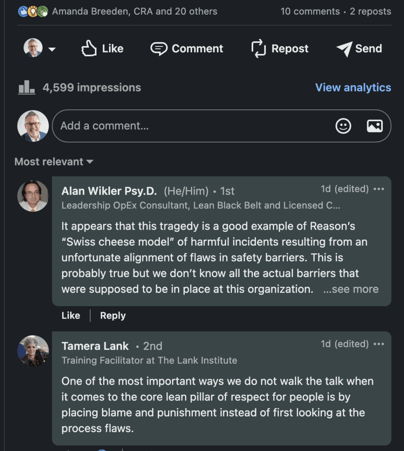This screenshot has width=404, height=451.
Task: Click Tamera Lank's profile picture
Action: 33,351
